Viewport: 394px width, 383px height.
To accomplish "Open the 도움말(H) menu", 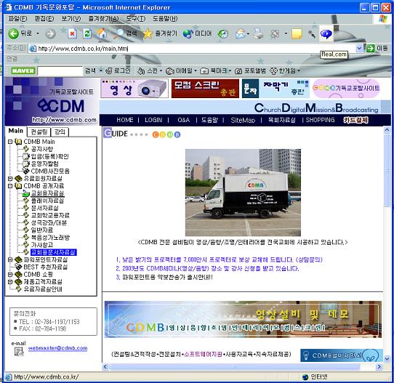I will click(x=165, y=19).
